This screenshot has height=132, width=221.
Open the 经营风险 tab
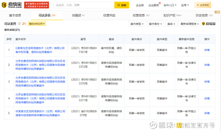pyautogui.click(x=109, y=15)
